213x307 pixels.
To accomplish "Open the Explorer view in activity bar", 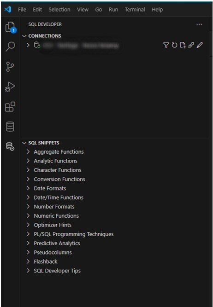I will 10,27.
